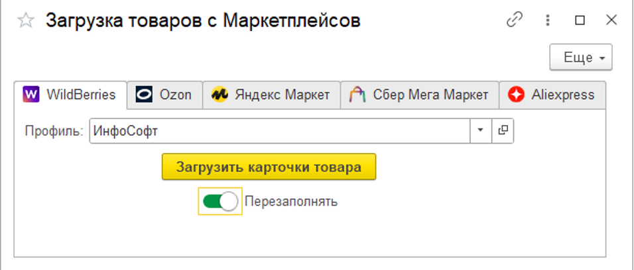Click the Сбер Мега Маркет logo icon
The height and width of the screenshot is (270, 634).
(357, 95)
